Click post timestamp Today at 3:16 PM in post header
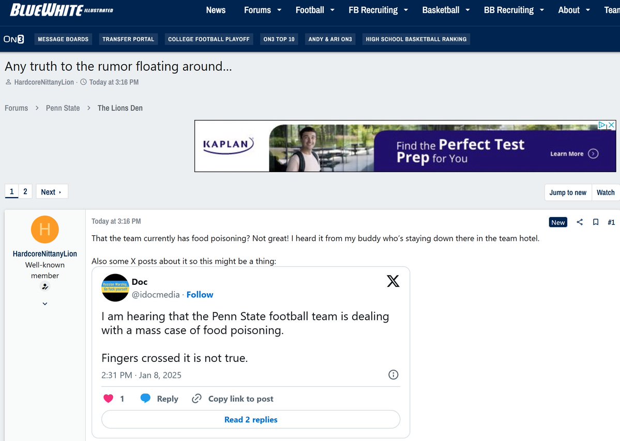The height and width of the screenshot is (441, 620). coord(116,221)
